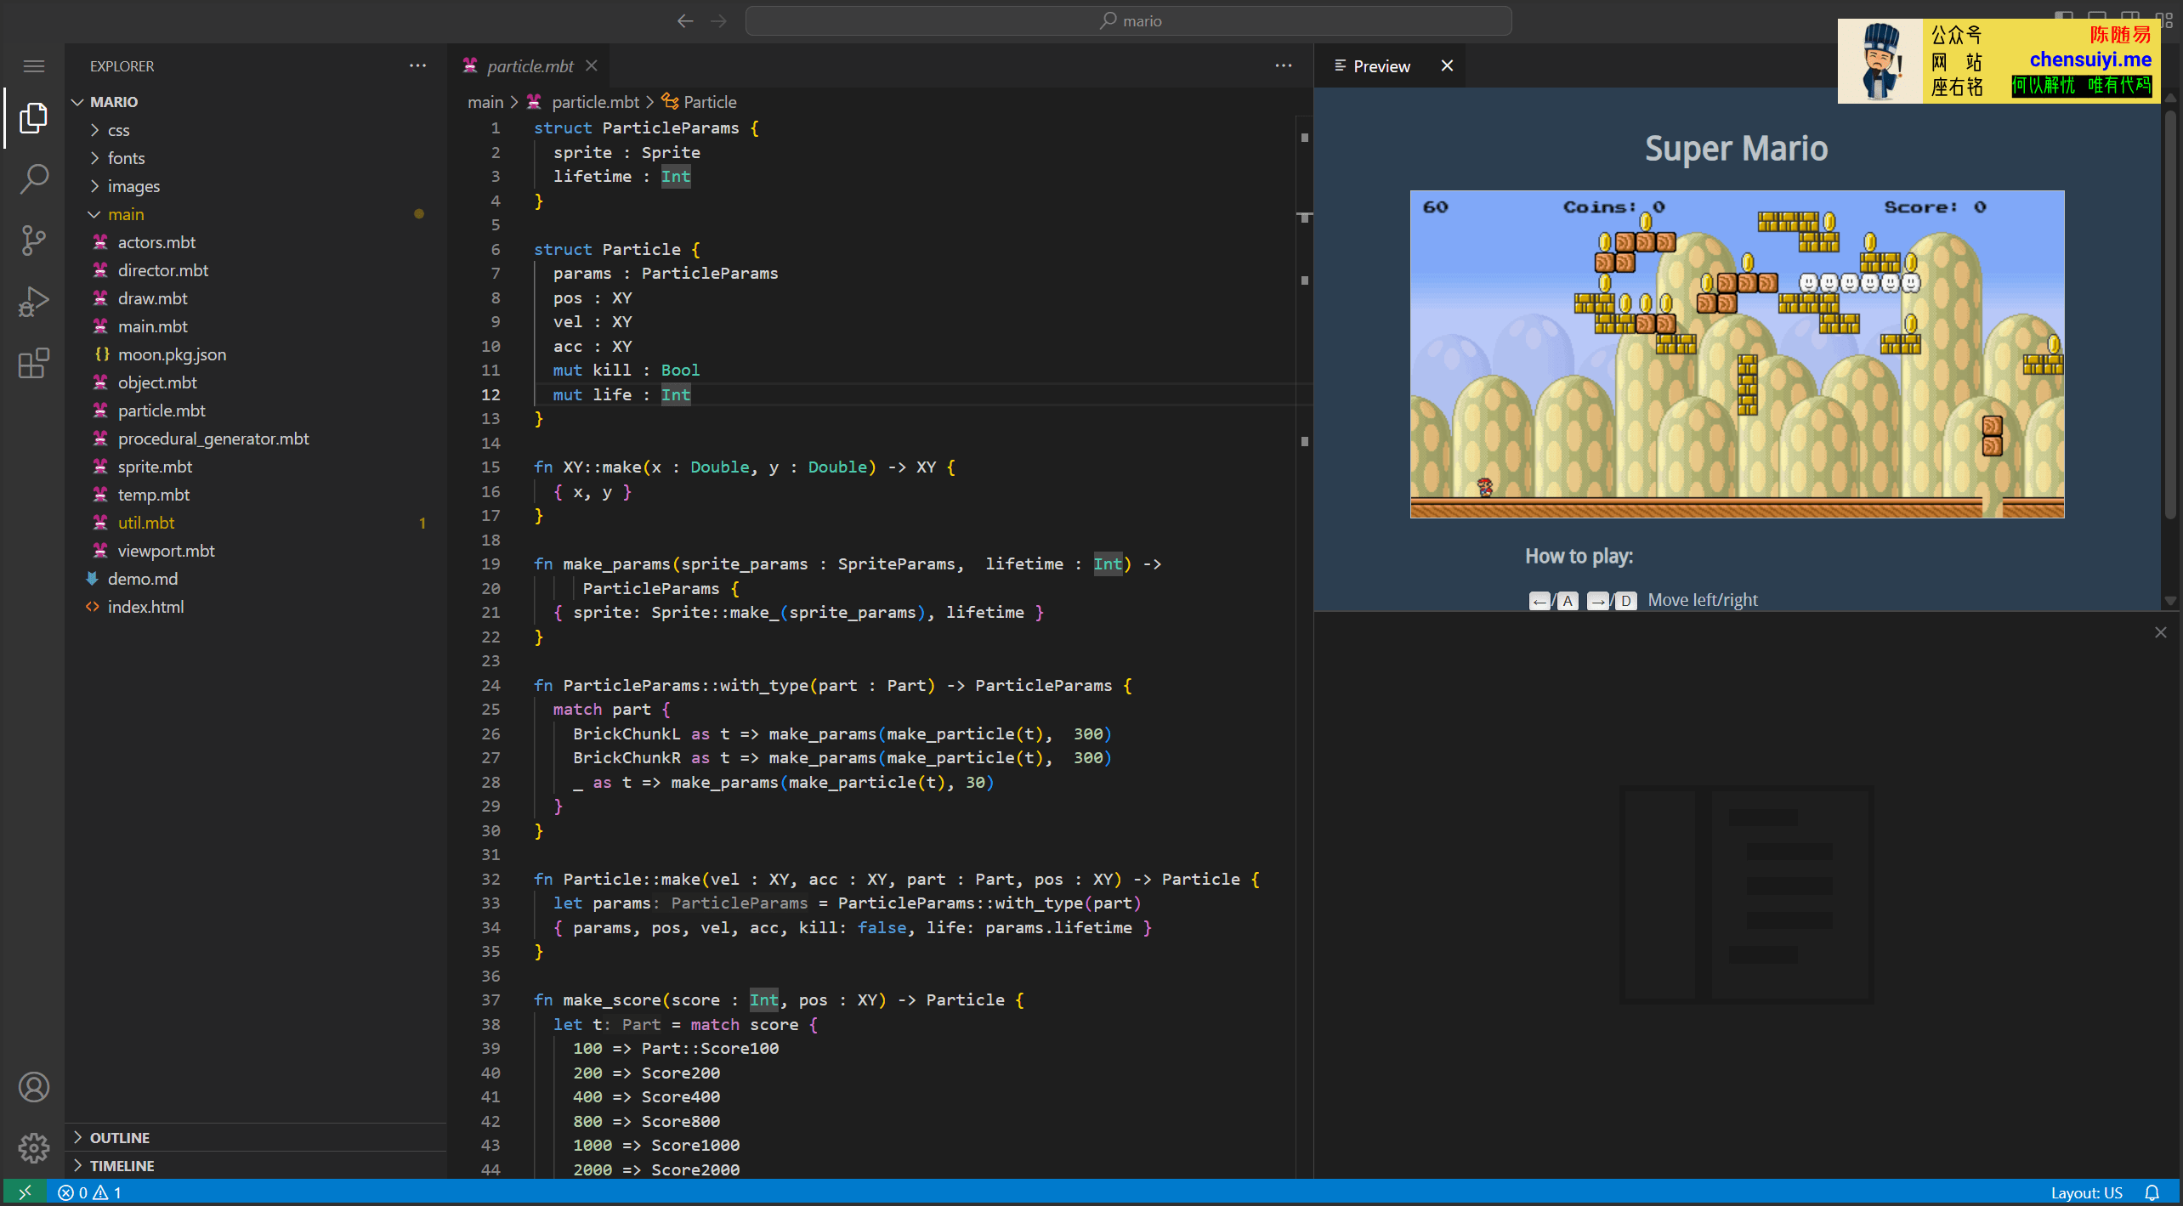This screenshot has width=2183, height=1206.
Task: Open the Explorer view in activity bar
Action: 33,117
